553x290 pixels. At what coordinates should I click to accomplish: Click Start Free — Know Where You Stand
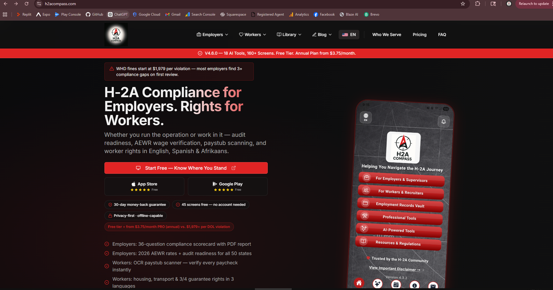(186, 168)
